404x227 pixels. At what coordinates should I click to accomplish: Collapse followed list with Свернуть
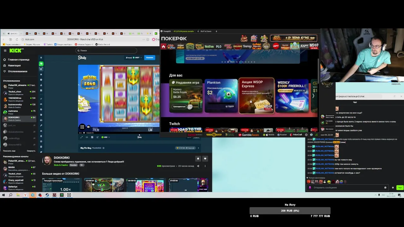point(31,151)
